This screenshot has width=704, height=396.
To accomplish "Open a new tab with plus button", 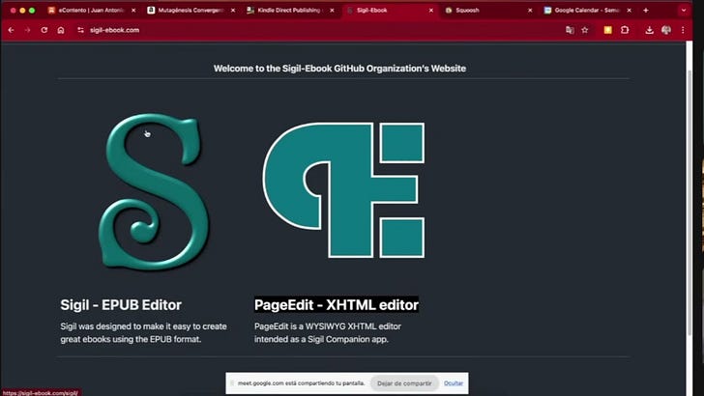I will point(646,10).
